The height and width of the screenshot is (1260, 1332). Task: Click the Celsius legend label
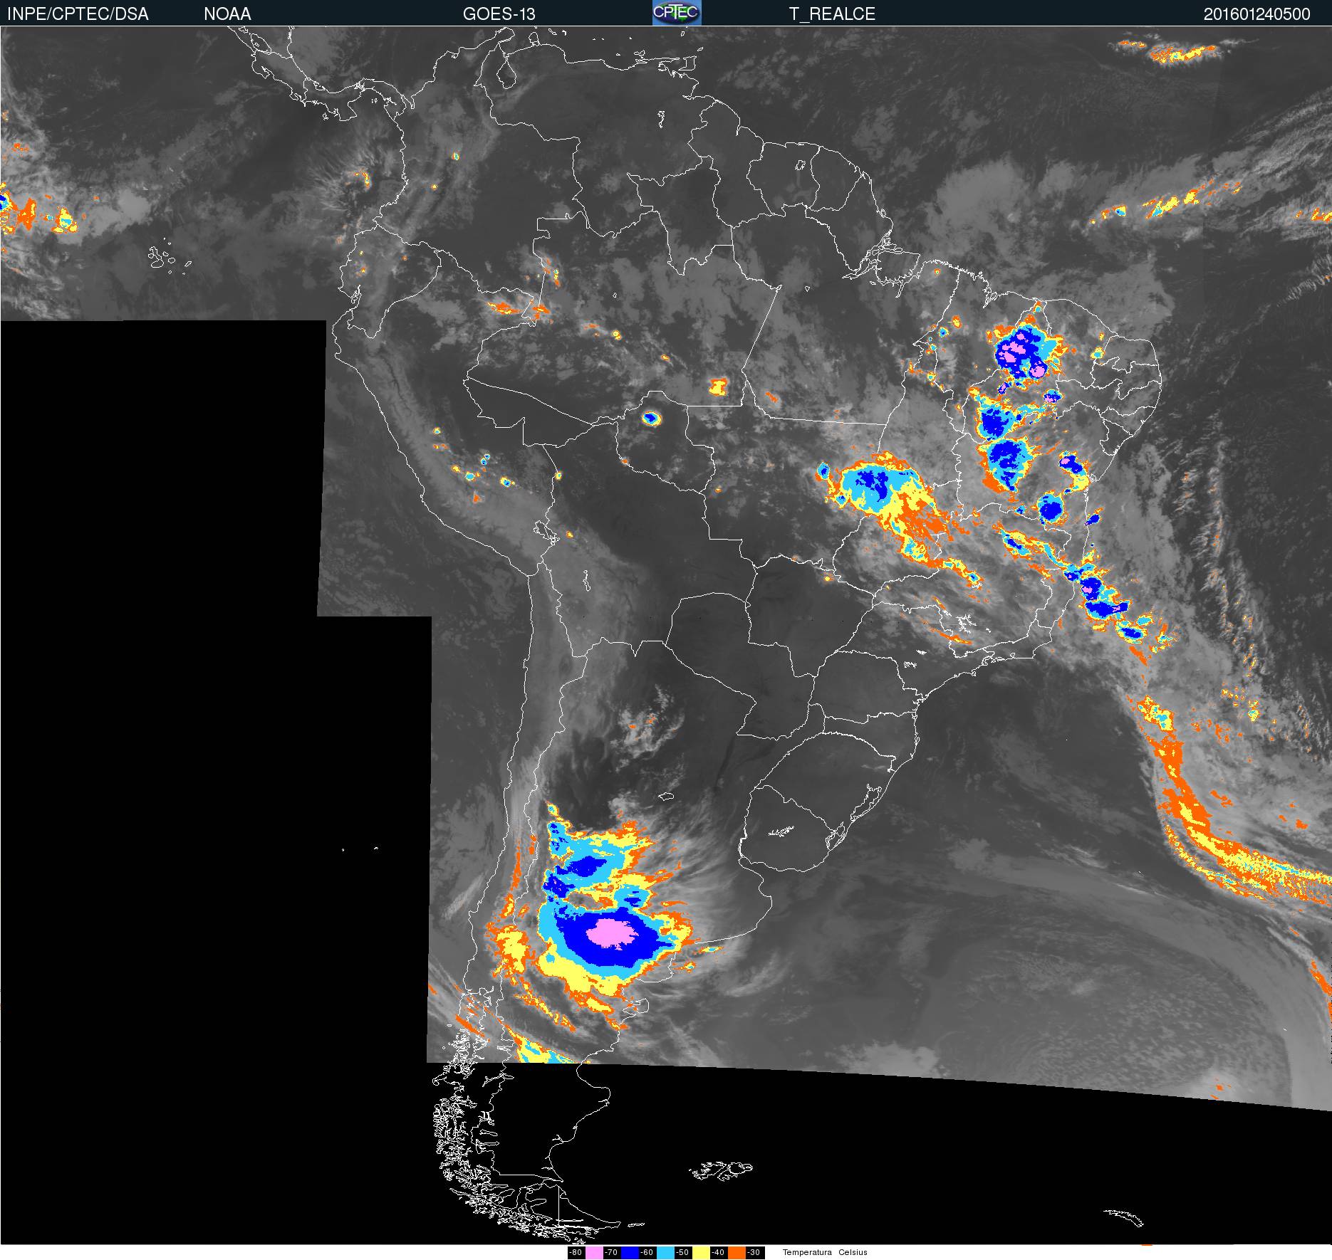pos(853,1253)
